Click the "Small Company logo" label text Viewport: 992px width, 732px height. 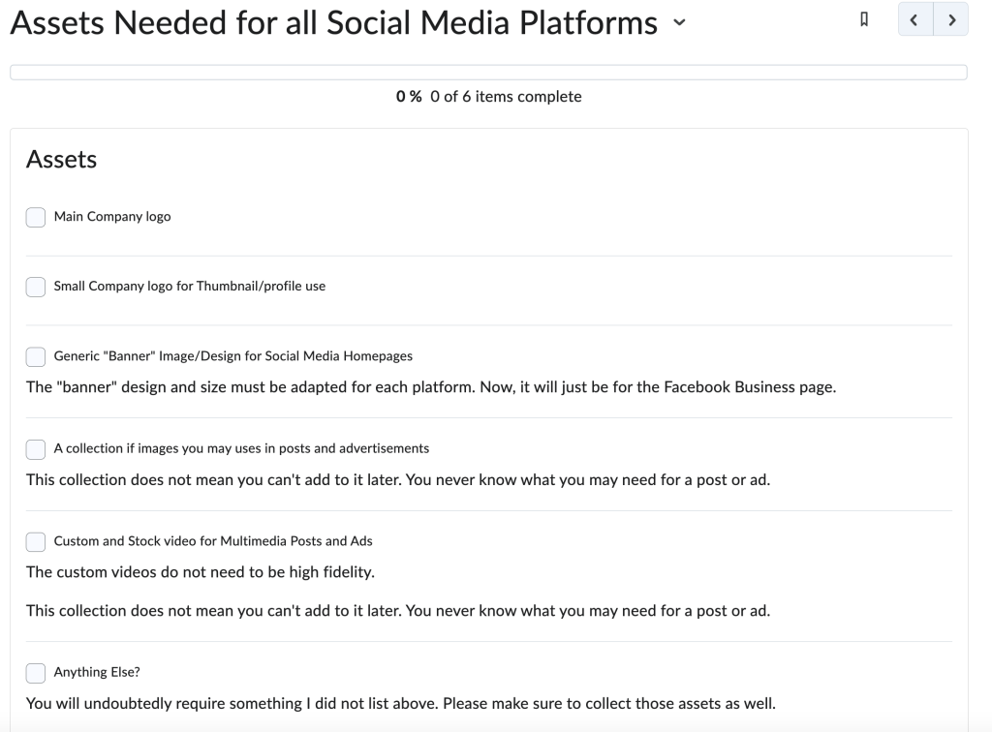click(x=190, y=287)
